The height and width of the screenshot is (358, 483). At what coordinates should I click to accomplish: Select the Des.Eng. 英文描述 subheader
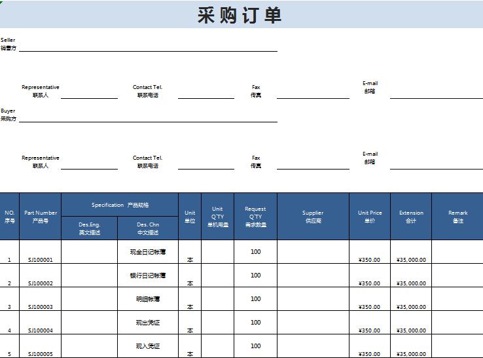click(90, 228)
